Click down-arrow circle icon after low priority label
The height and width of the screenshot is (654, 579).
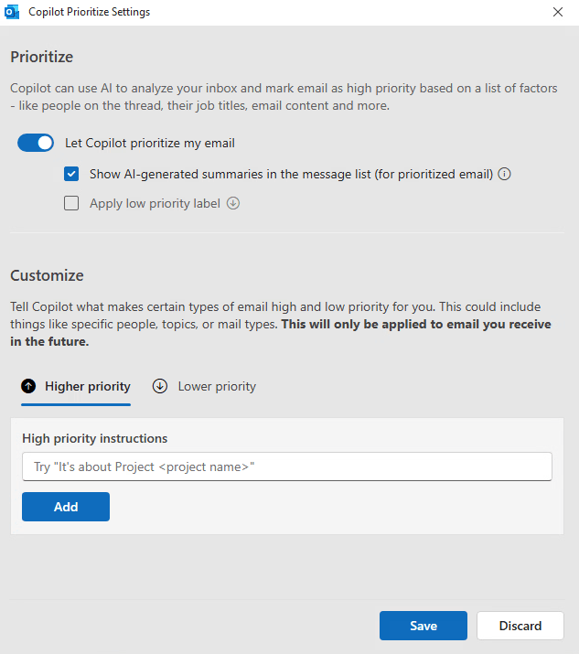click(x=233, y=204)
